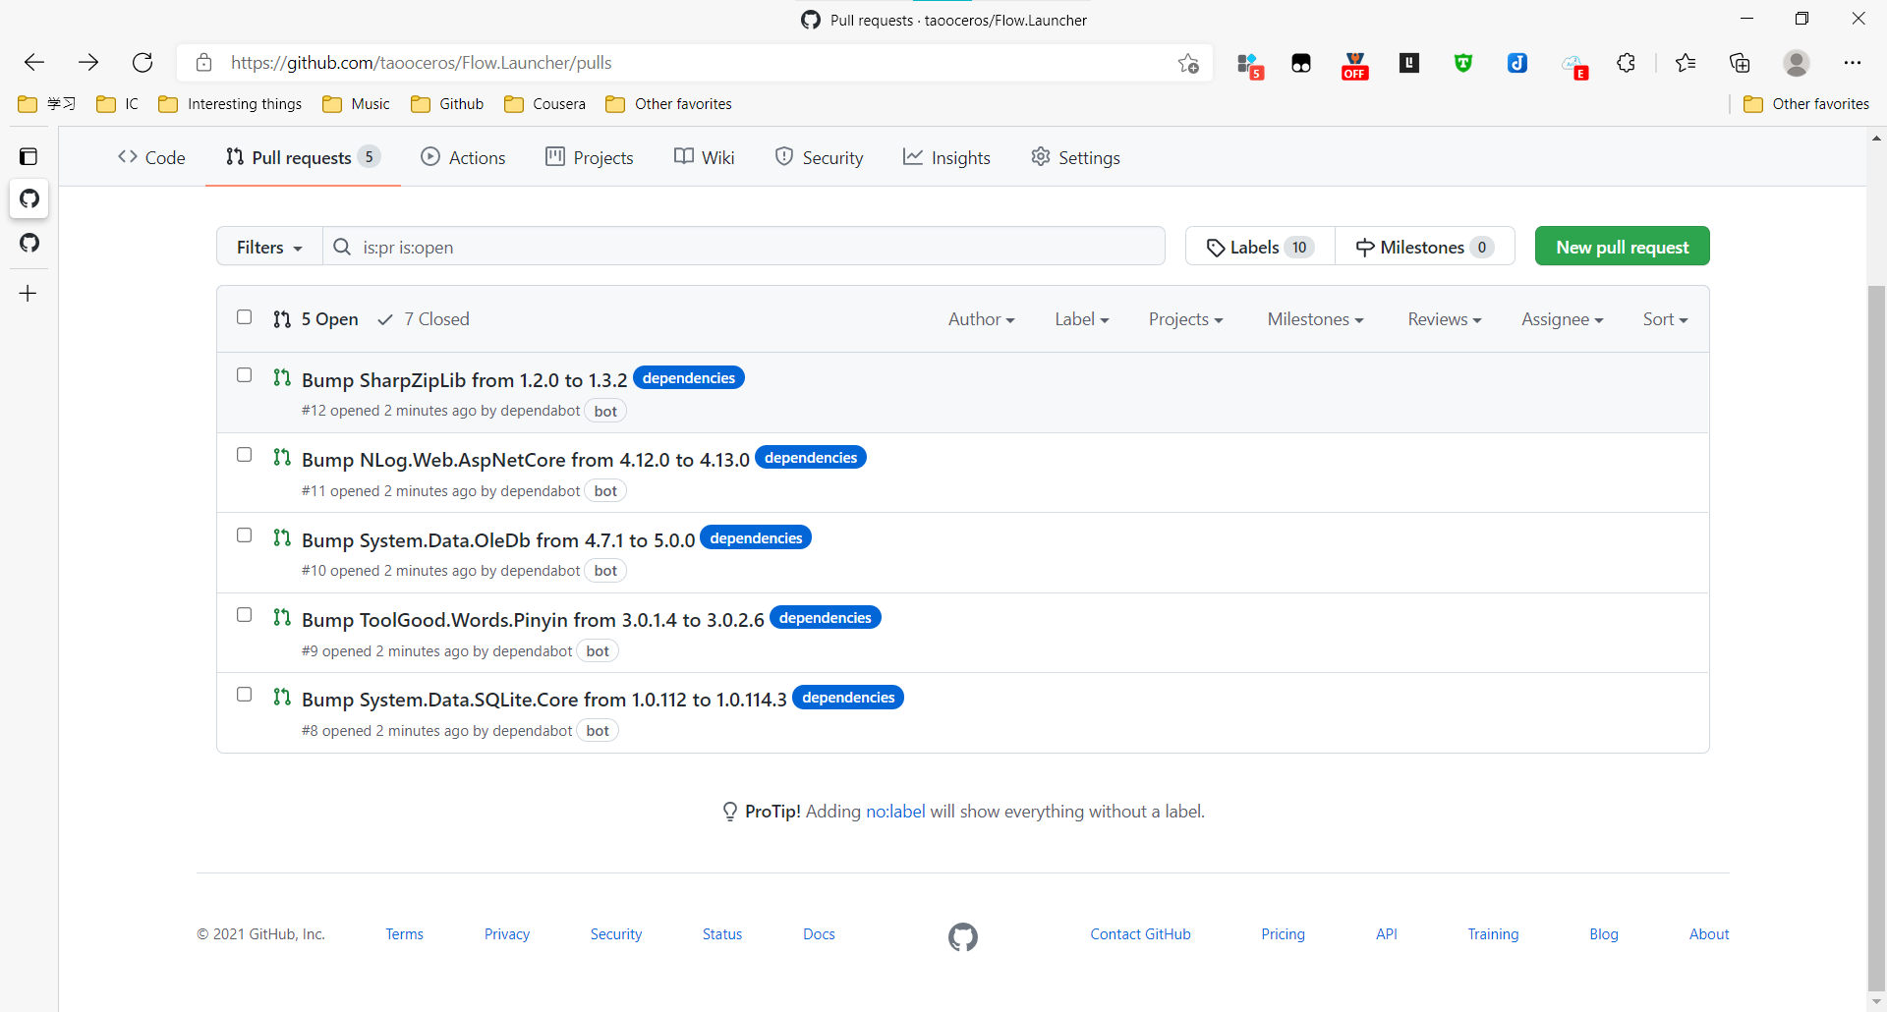Switch to the Code tab

click(x=151, y=157)
